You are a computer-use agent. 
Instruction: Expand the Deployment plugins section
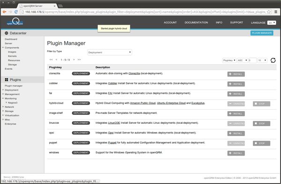point(3,90)
